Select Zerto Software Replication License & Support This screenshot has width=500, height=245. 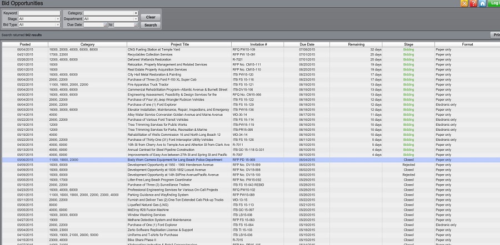(161, 229)
